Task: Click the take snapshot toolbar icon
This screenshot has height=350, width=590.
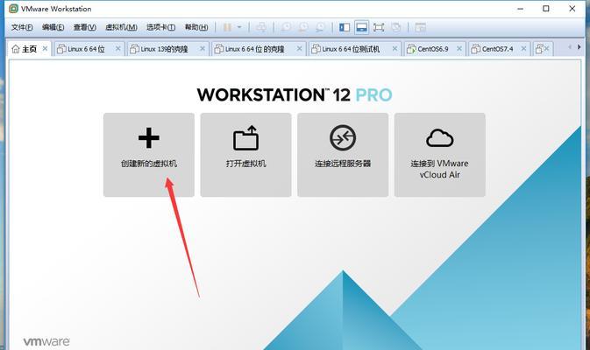Action: tap(286, 27)
